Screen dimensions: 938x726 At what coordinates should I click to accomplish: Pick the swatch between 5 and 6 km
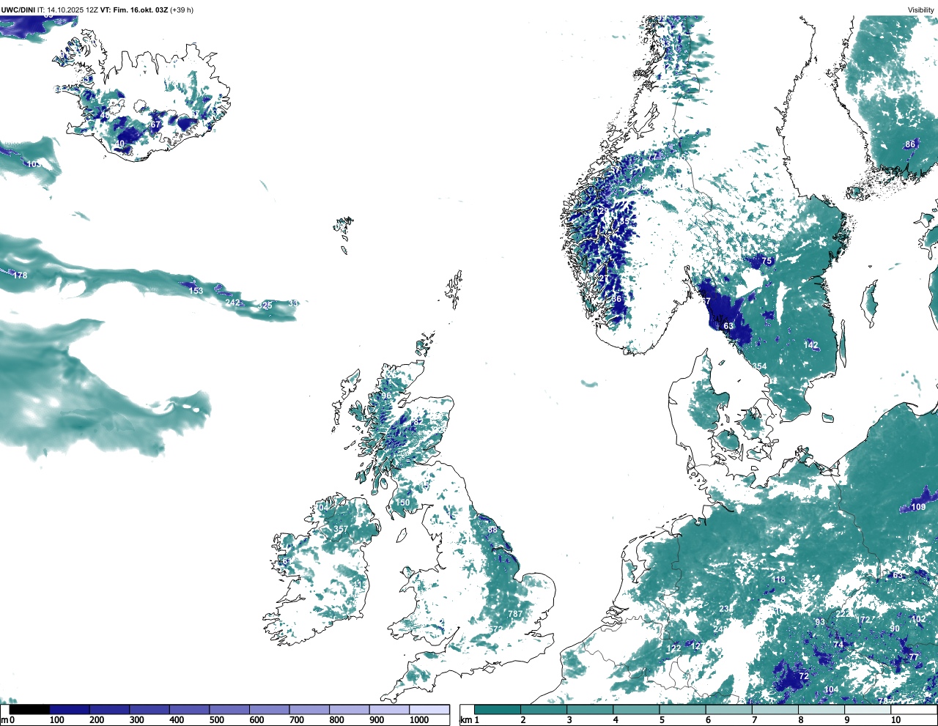coord(683,709)
